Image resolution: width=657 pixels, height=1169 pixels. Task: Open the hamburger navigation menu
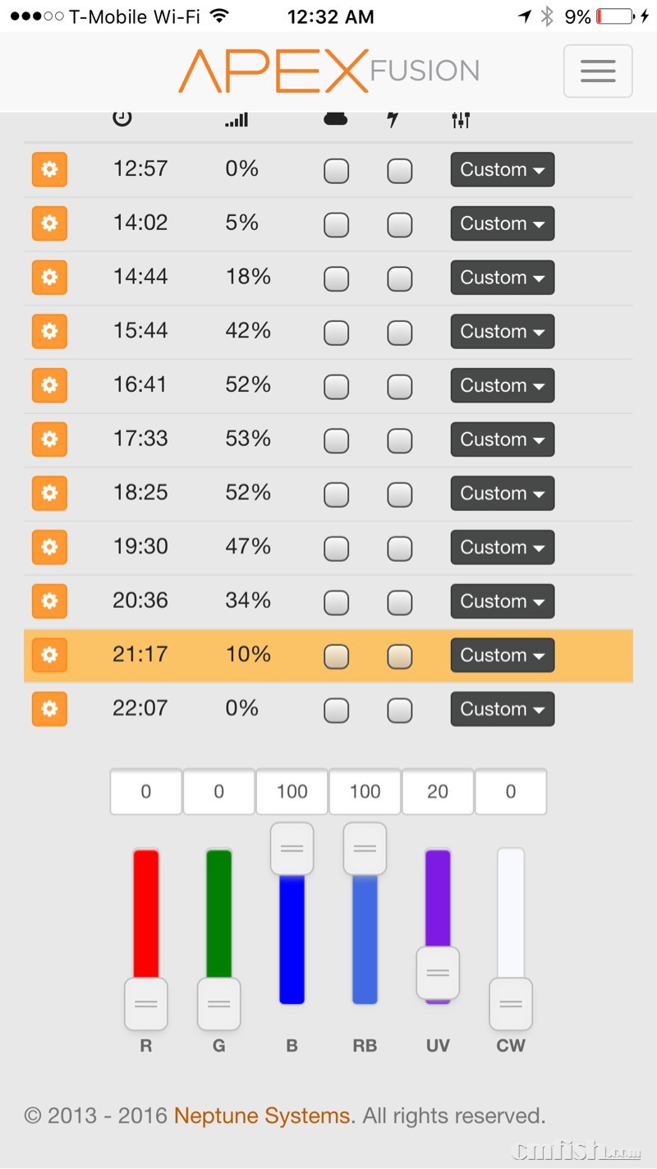click(598, 71)
